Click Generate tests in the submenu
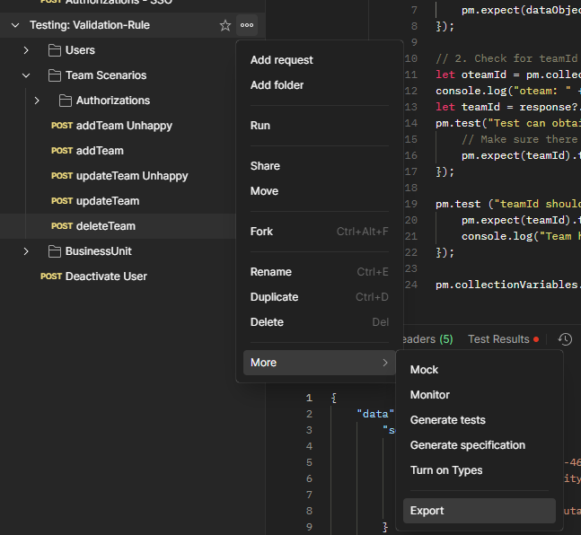Image resolution: width=581 pixels, height=535 pixels. click(x=447, y=420)
